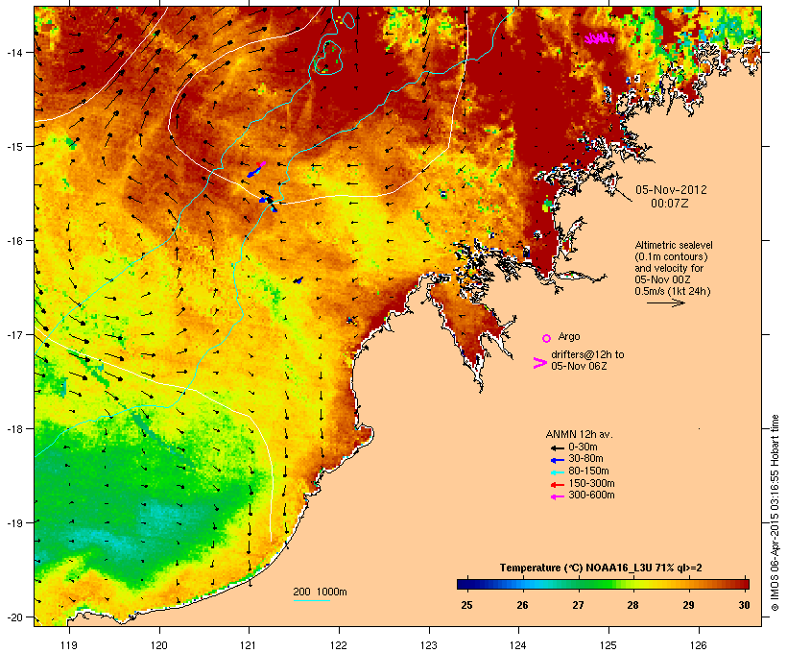The height and width of the screenshot is (653, 787).
Task: Click the '300-600m' depth label
Action: [x=591, y=496]
